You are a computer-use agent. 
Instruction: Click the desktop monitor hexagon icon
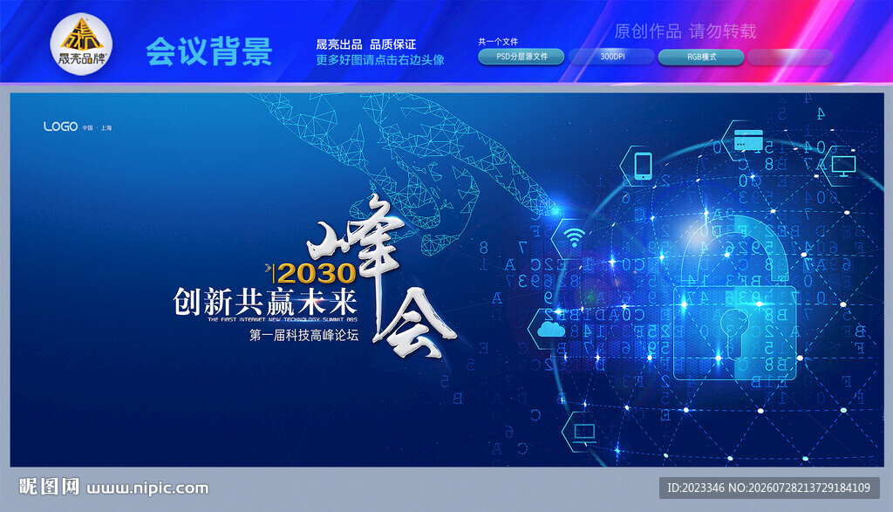[x=843, y=166]
